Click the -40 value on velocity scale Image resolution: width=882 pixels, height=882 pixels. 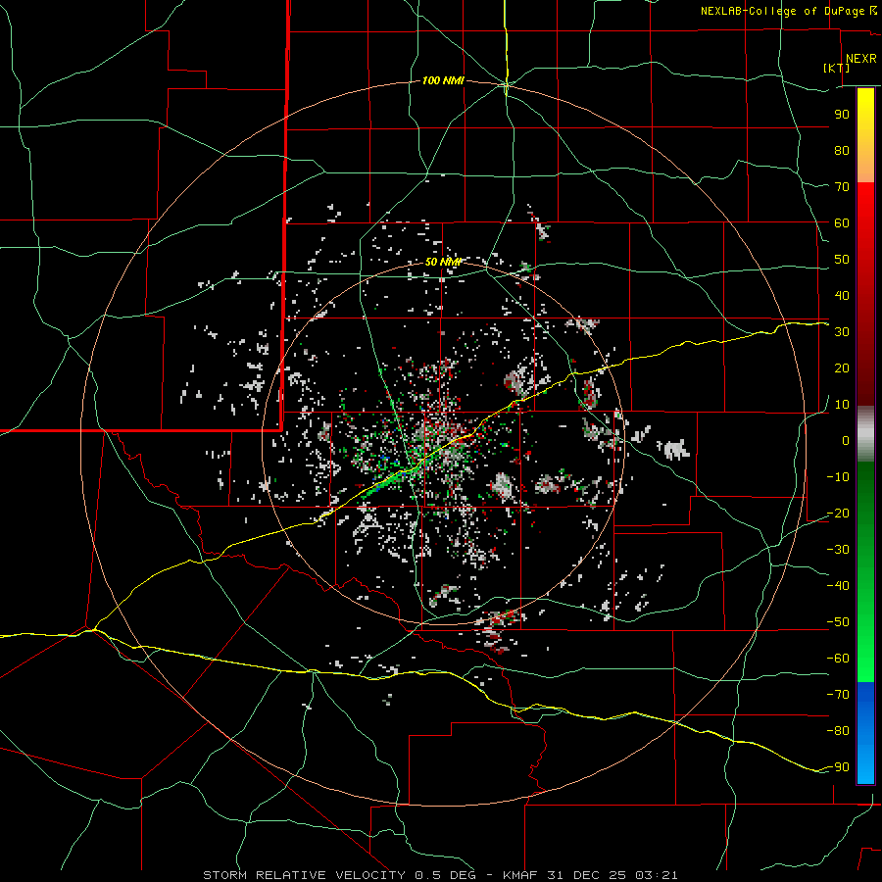tap(838, 586)
